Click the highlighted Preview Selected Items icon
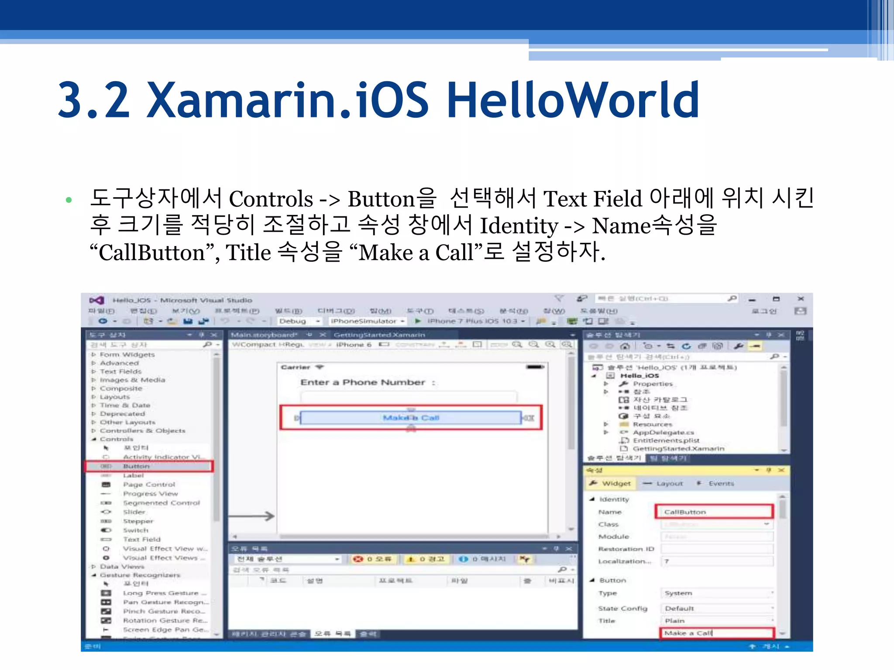This screenshot has height=670, width=894. coord(755,346)
